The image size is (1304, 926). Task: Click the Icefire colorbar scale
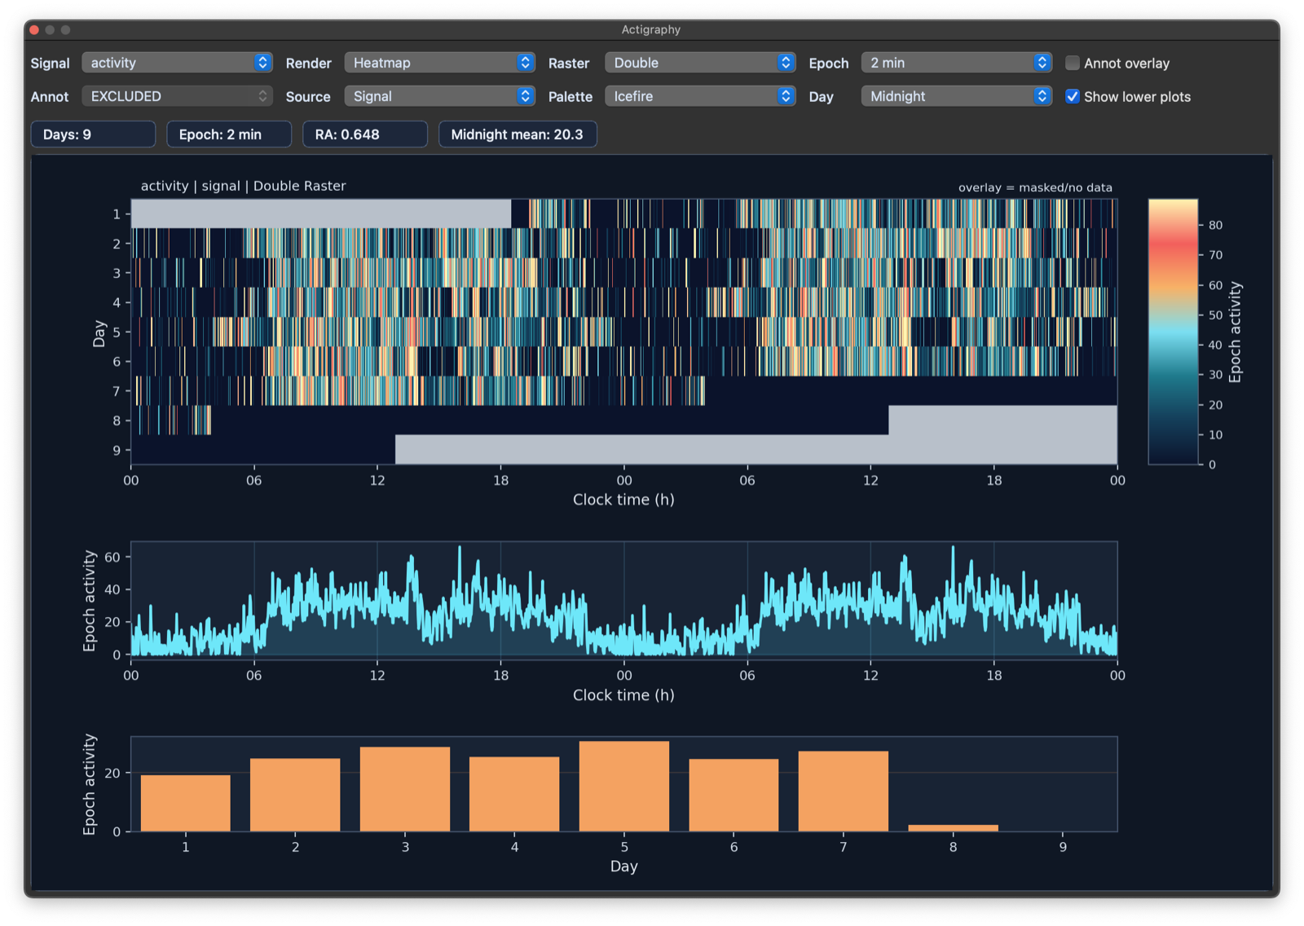1173,332
